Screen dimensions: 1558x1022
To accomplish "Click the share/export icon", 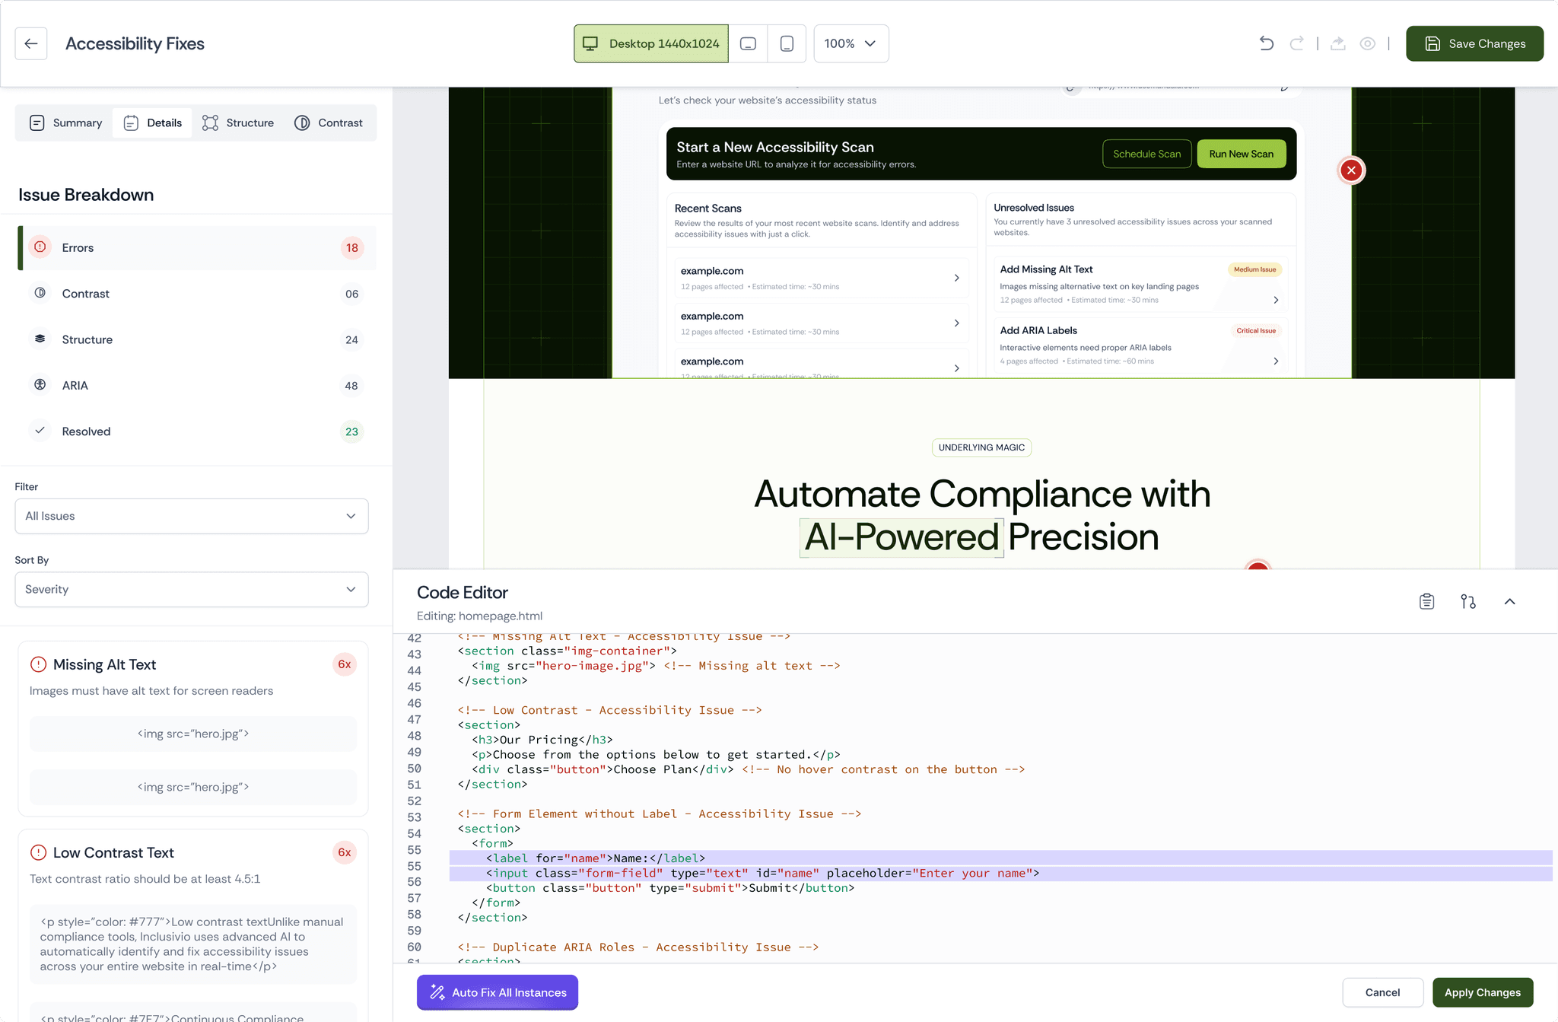I will coord(1337,43).
